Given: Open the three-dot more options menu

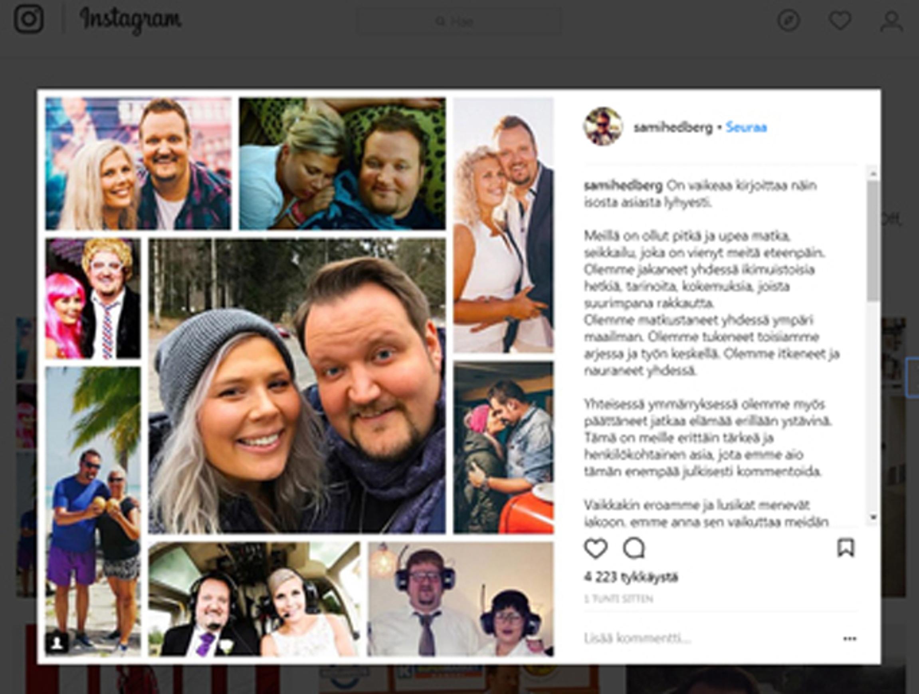Looking at the screenshot, I should (850, 639).
